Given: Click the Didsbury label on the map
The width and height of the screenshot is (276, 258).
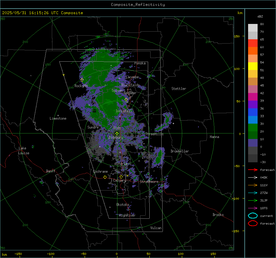Looking at the screenshot, I should (116, 137).
